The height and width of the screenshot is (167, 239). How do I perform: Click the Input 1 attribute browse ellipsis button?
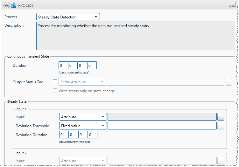[221, 117]
